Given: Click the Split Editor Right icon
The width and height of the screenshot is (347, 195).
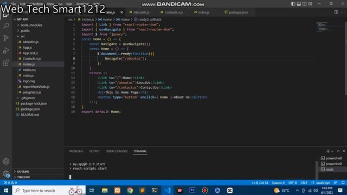Looking at the screenshot, I should (336, 12).
